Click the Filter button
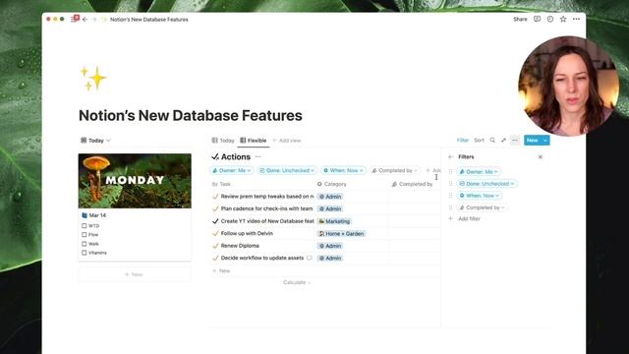 [x=463, y=140]
